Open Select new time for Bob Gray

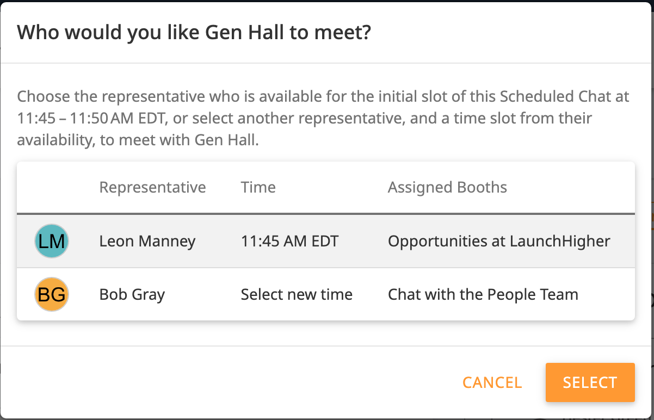(x=297, y=294)
